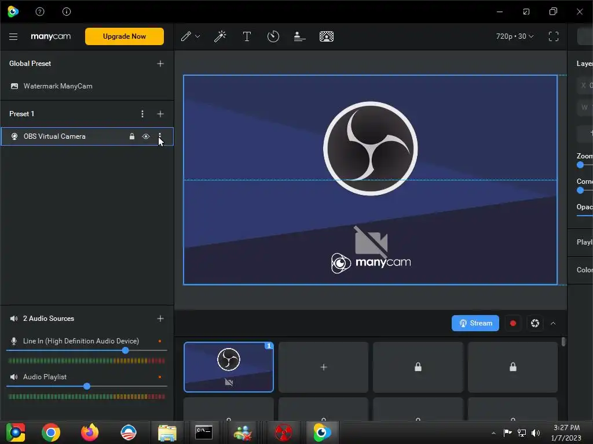Image resolution: width=593 pixels, height=444 pixels.
Task: Open the magic wand effects tool
Action: (219, 36)
